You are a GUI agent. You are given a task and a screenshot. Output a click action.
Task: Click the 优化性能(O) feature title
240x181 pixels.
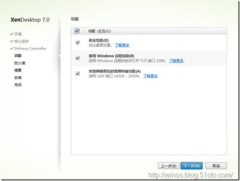click(99, 41)
